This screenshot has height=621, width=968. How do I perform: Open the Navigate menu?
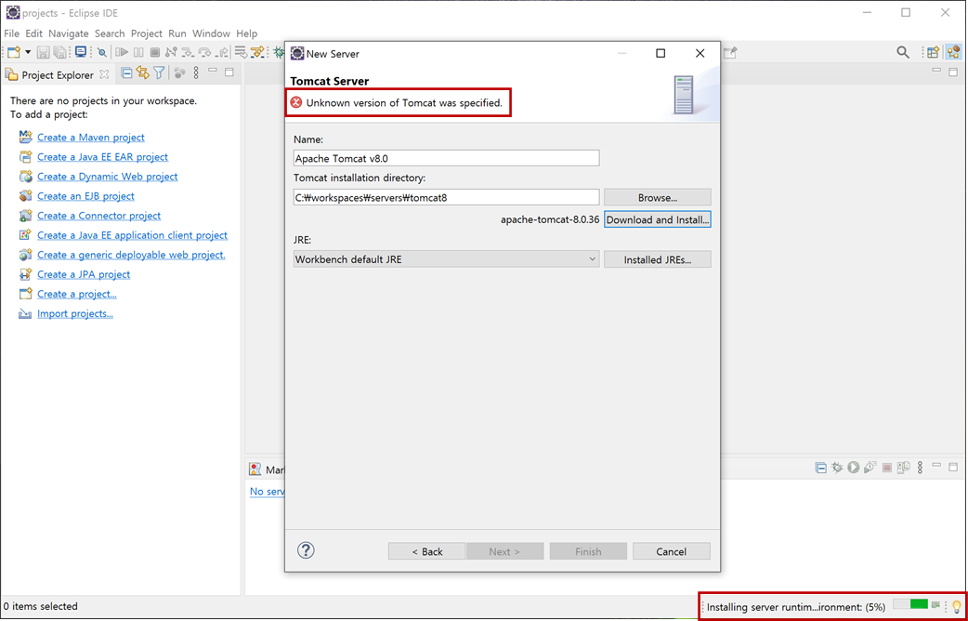point(69,33)
